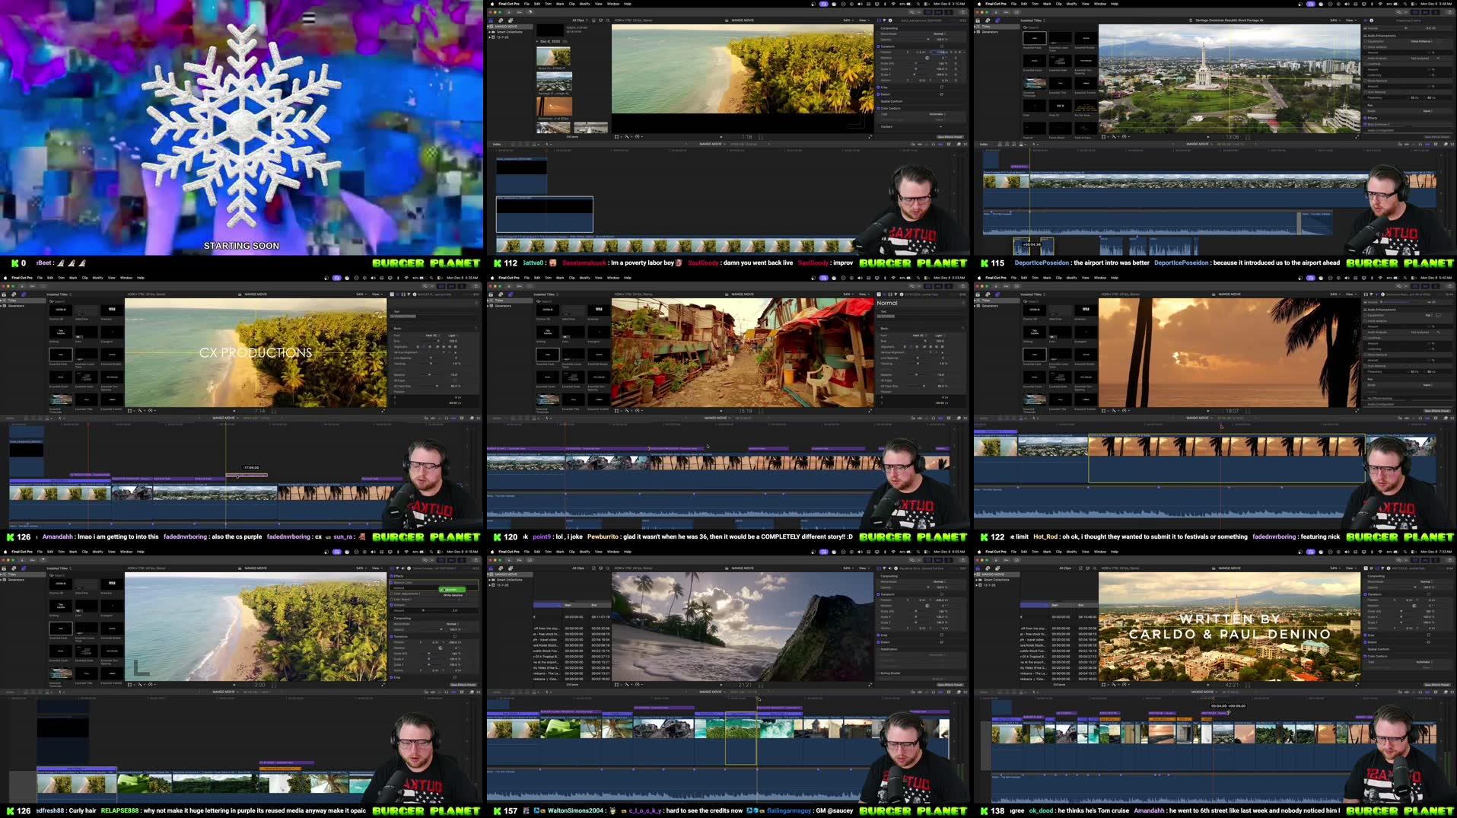Viewport: 1457px width, 818px height.
Task: Open the Blend Mode Normal dropdown
Action: coord(939,33)
